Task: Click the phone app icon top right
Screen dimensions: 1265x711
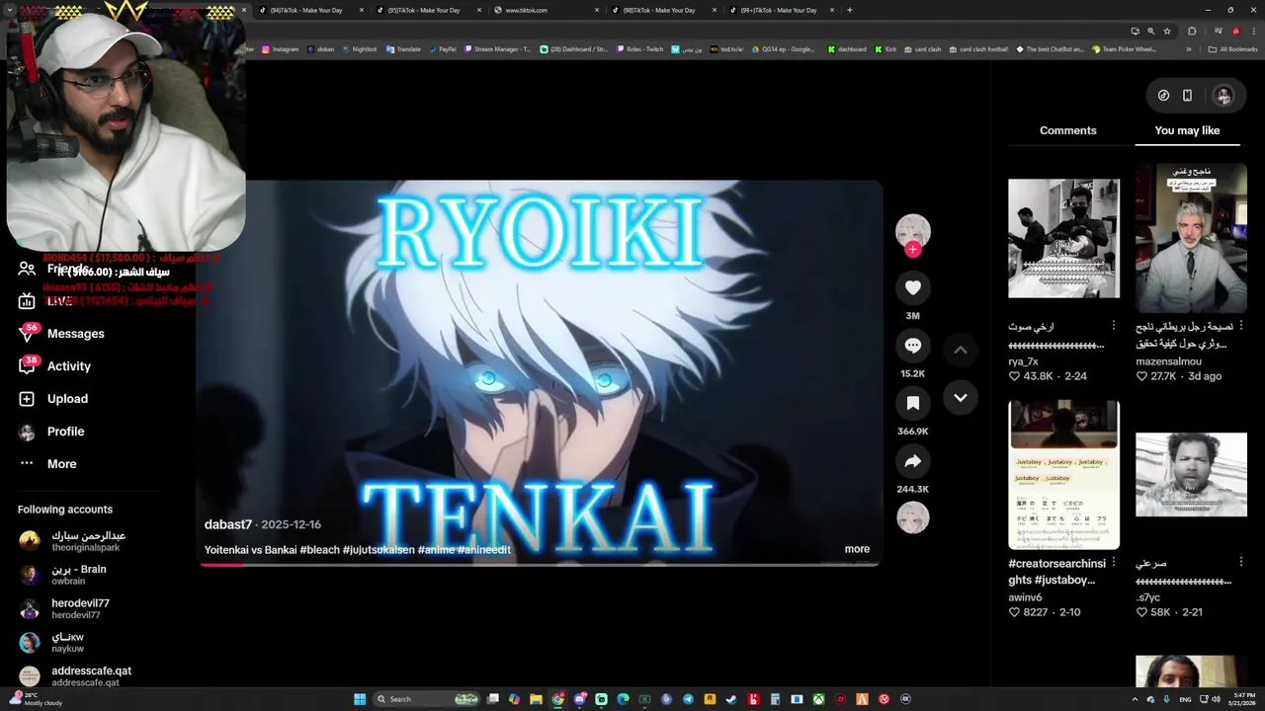Action: (1187, 96)
